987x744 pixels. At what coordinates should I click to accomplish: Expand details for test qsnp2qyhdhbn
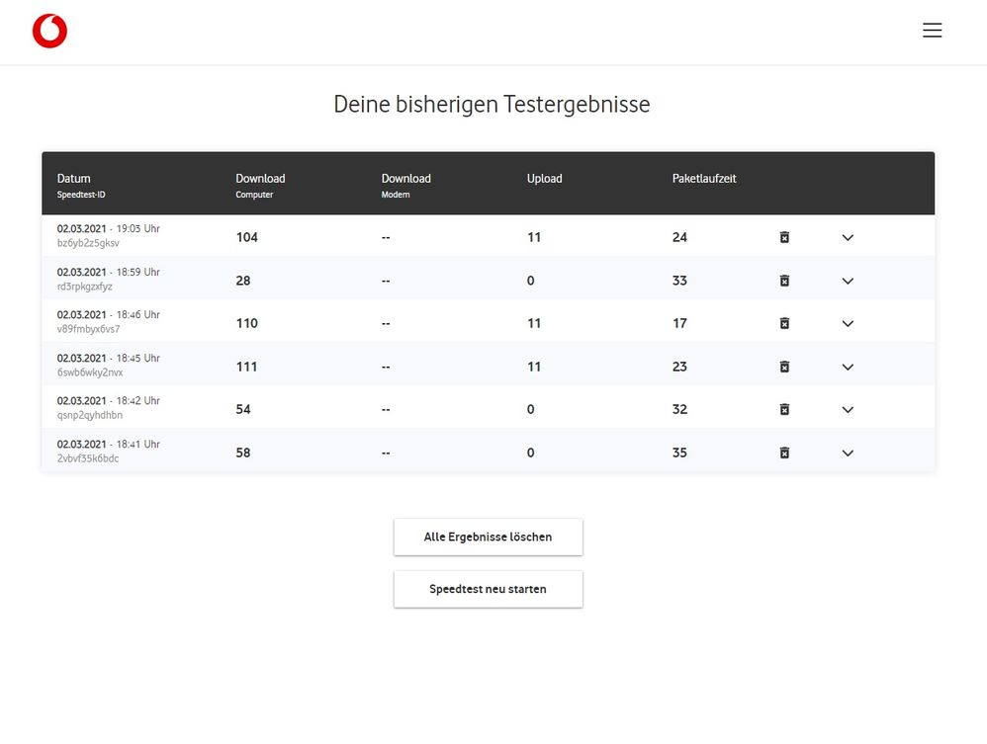(x=848, y=409)
